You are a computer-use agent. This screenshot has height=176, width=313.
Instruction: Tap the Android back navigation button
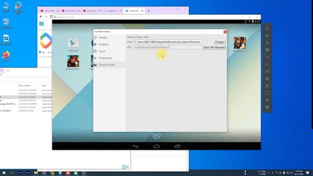tap(135, 146)
